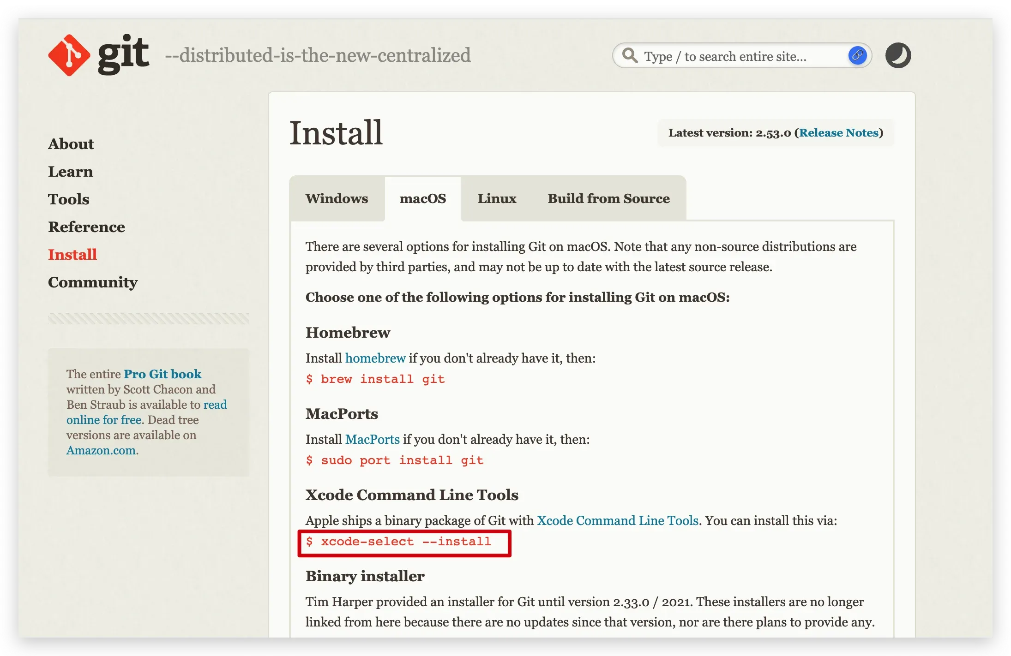The image size is (1011, 656).
Task: Click the Latest version: 2.53.0 text
Action: point(729,133)
